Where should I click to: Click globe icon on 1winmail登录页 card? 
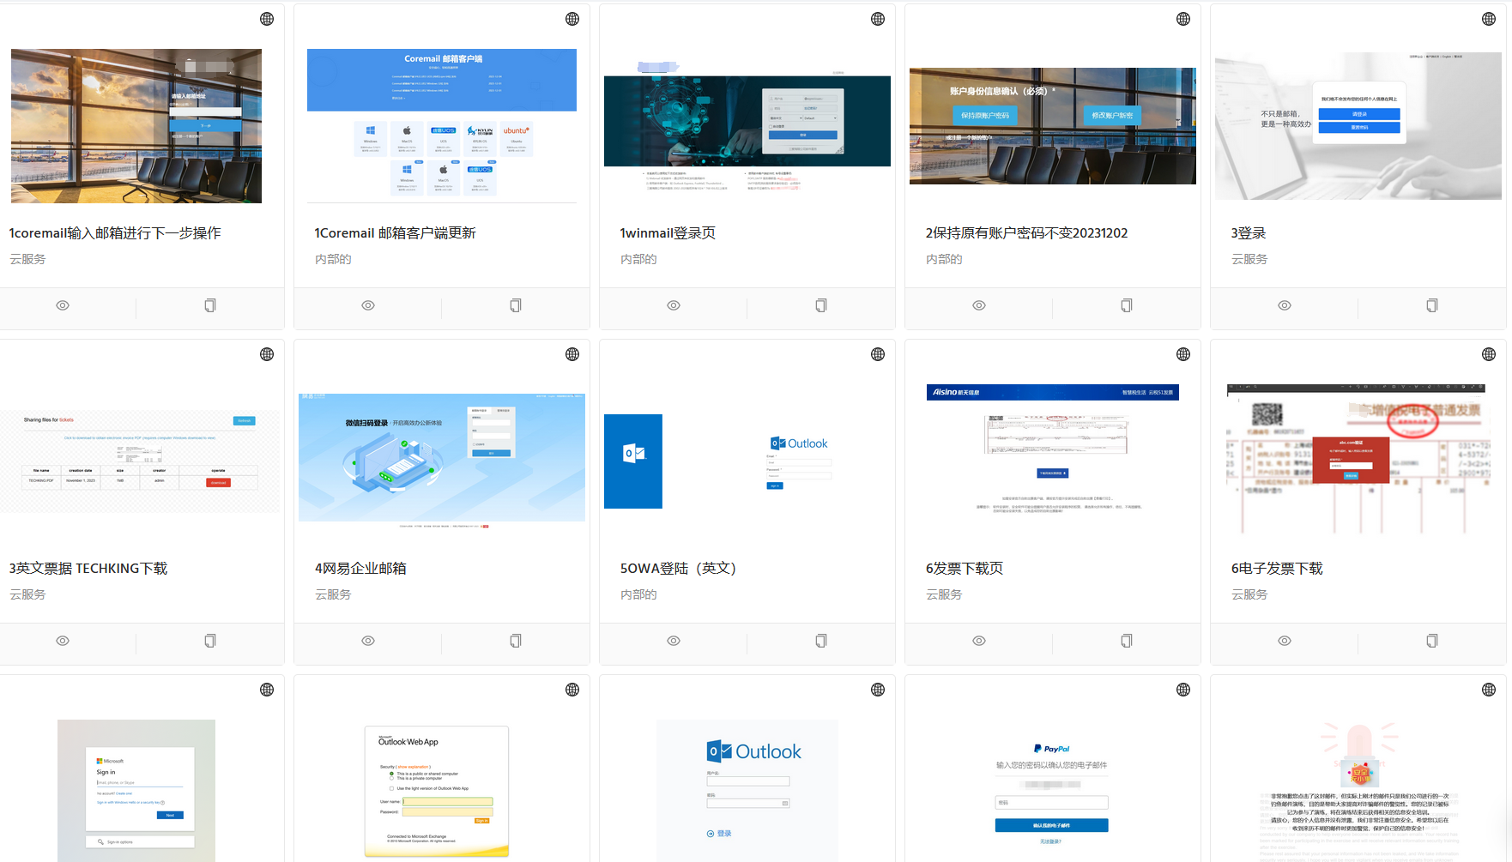[x=878, y=19]
